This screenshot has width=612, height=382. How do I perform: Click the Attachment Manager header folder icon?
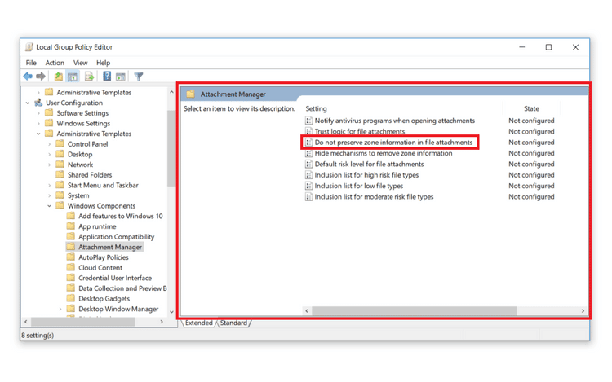190,94
